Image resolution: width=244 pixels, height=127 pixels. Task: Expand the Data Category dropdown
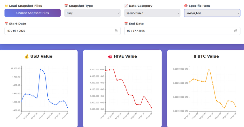[152, 13]
